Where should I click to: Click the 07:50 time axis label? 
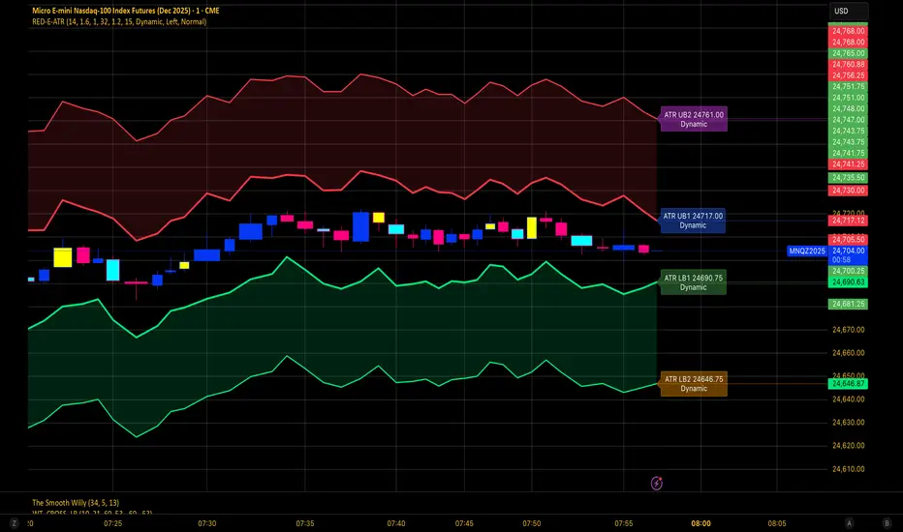click(532, 523)
